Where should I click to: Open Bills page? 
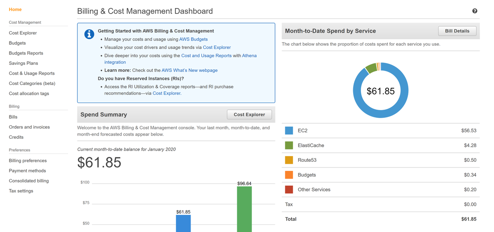coord(13,117)
